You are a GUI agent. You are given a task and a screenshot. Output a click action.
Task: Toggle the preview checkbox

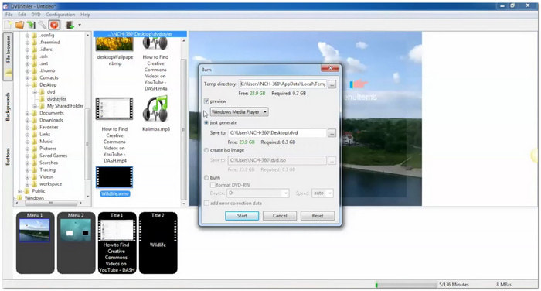tap(206, 101)
